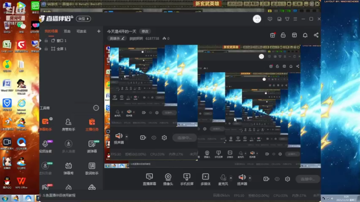Add 摄像头 camera source
The image size is (360, 202).
click(168, 179)
